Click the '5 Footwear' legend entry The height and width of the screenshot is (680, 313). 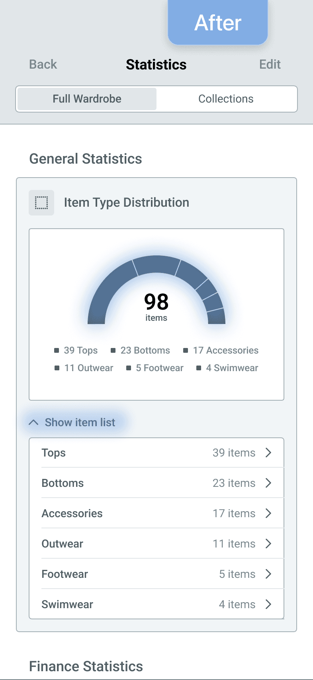(x=155, y=368)
